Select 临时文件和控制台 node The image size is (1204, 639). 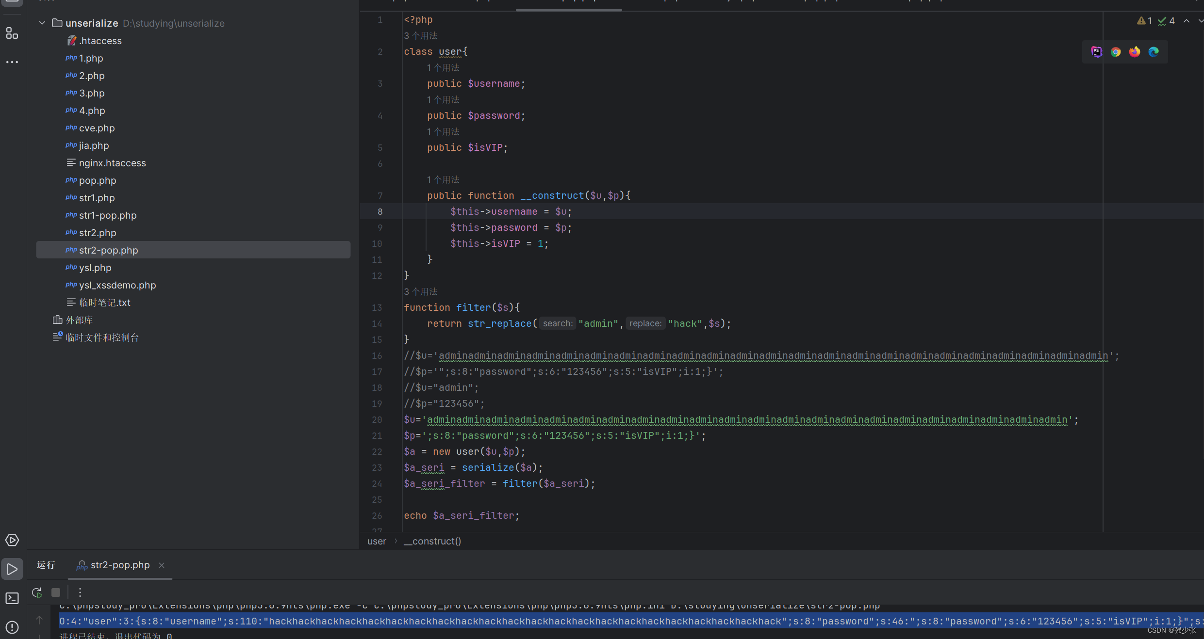click(102, 337)
